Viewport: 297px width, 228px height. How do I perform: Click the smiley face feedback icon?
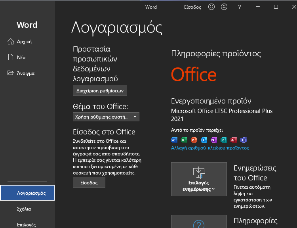point(211,7)
